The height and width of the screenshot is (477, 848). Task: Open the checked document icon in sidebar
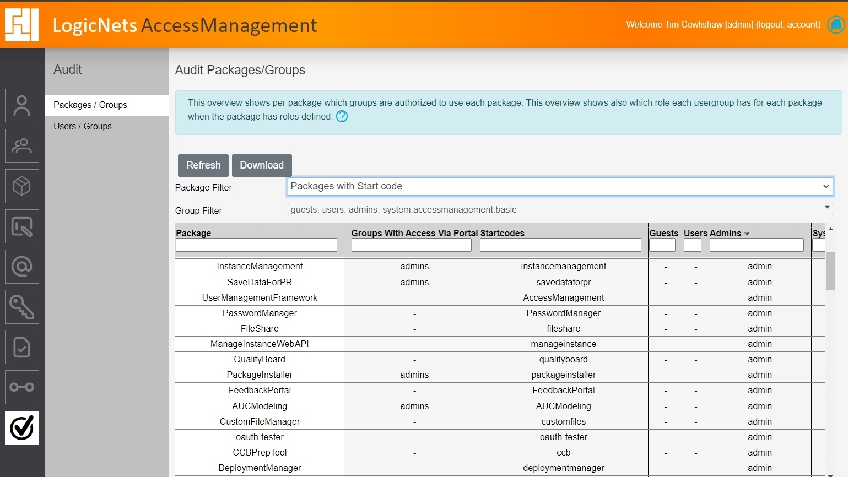(x=22, y=347)
